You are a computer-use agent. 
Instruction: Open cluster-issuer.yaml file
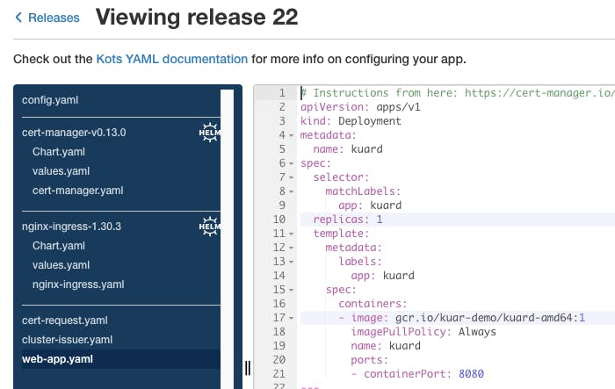[x=67, y=340]
